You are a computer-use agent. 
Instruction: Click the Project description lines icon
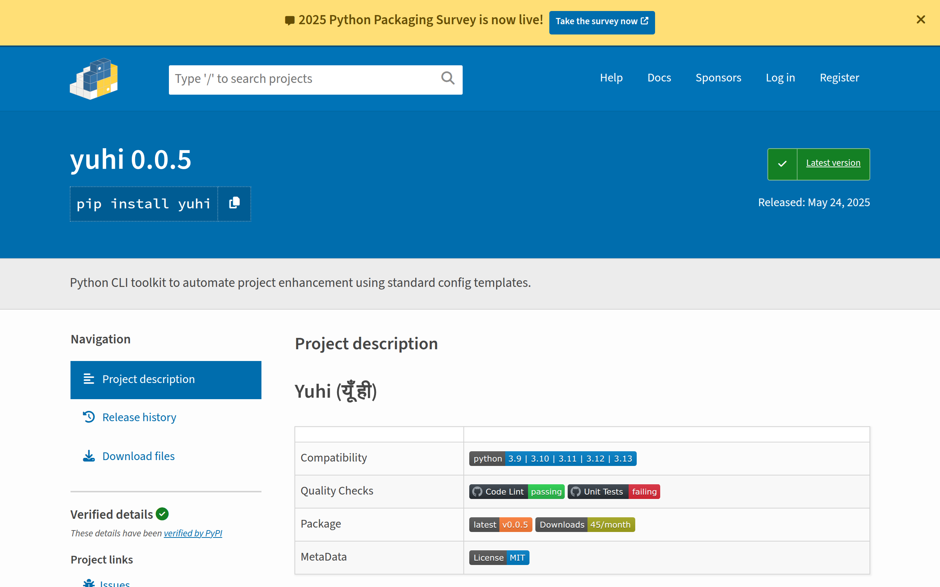tap(88, 379)
